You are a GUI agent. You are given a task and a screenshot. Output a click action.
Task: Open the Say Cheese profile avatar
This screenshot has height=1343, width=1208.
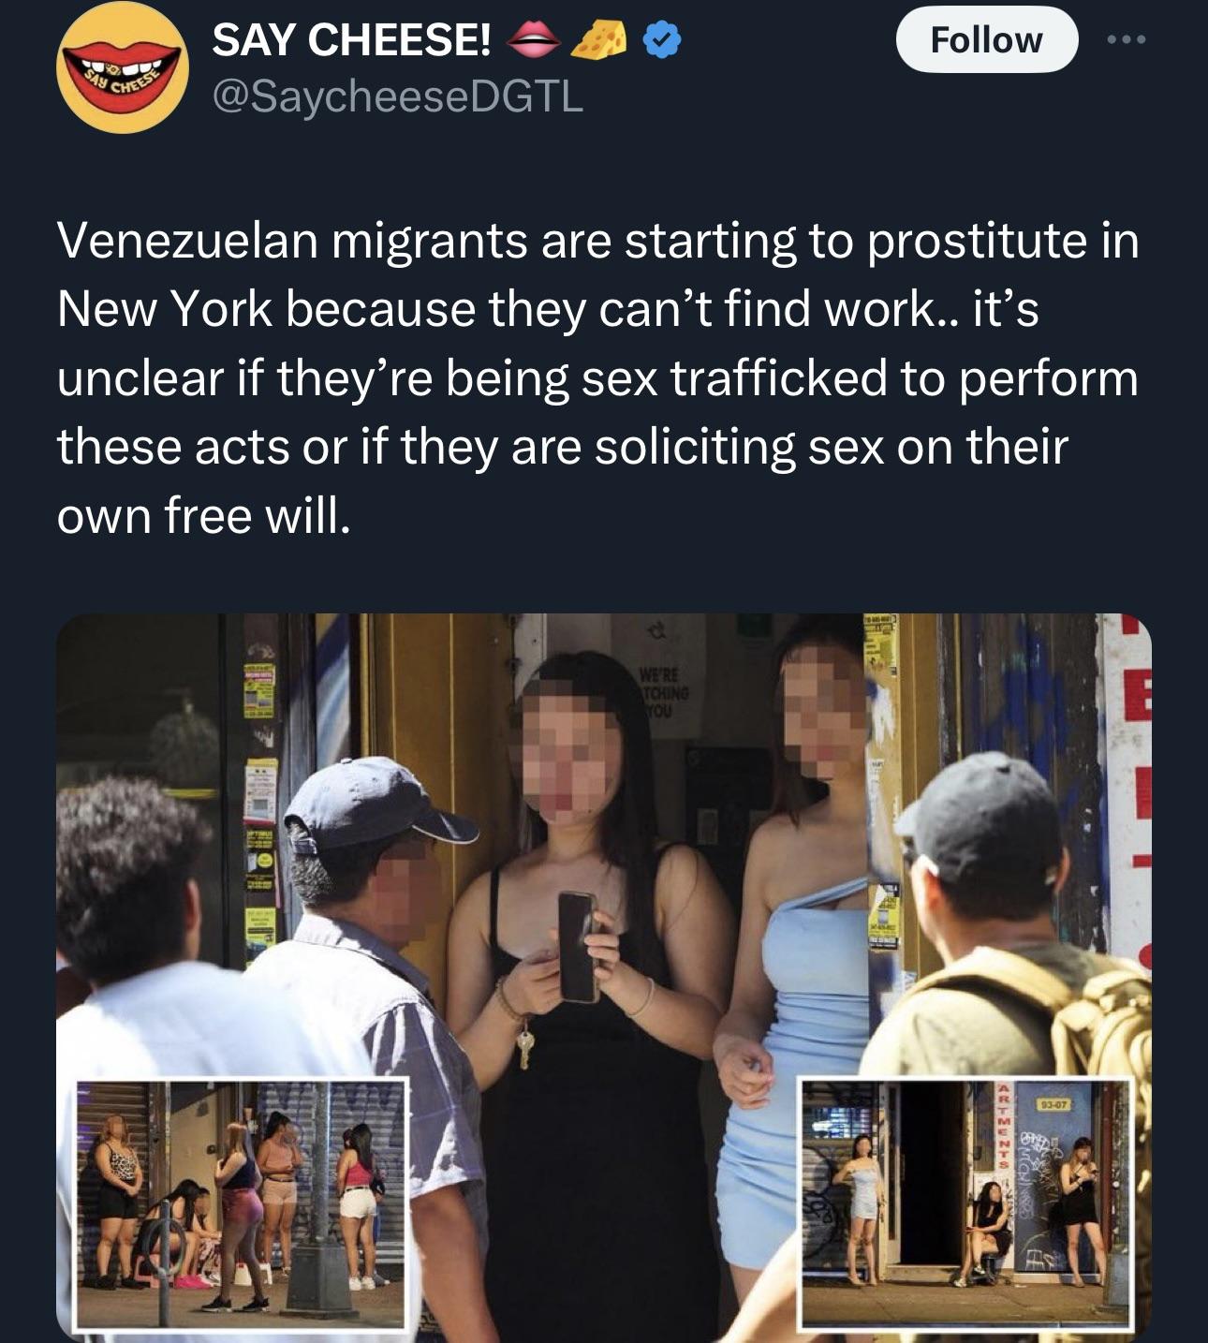(x=122, y=68)
